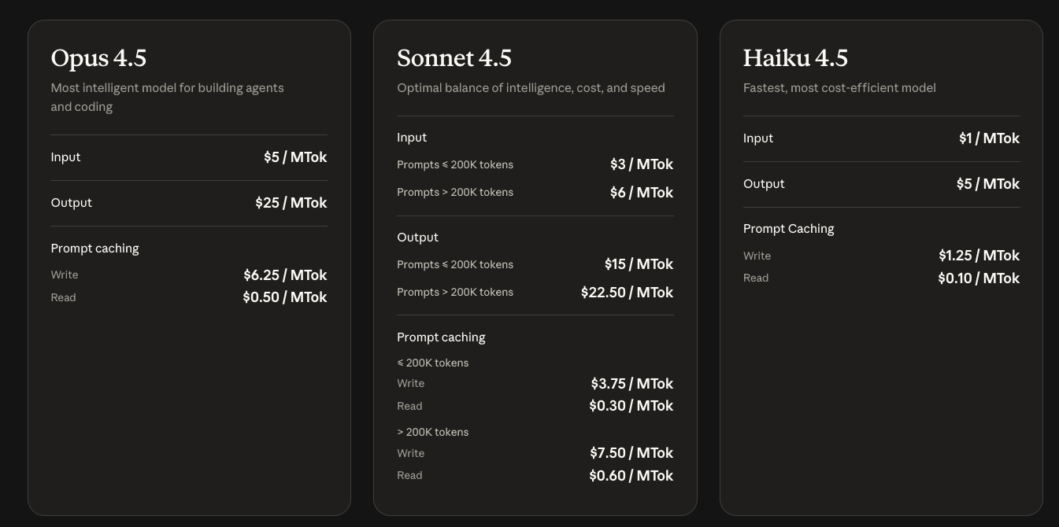Image resolution: width=1059 pixels, height=527 pixels.
Task: Click the Haiku 4.5 card heading
Action: (x=795, y=58)
